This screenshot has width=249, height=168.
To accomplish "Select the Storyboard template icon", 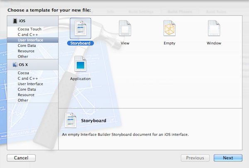I will click(x=81, y=28).
